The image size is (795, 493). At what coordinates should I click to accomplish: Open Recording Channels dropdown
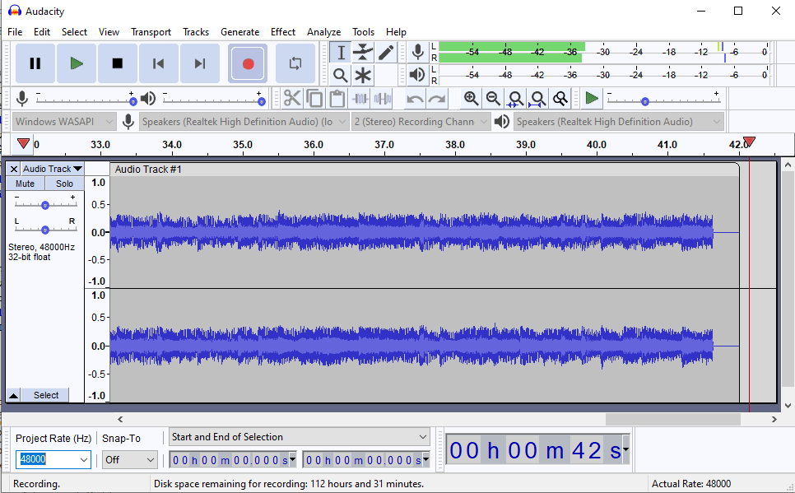(x=421, y=122)
